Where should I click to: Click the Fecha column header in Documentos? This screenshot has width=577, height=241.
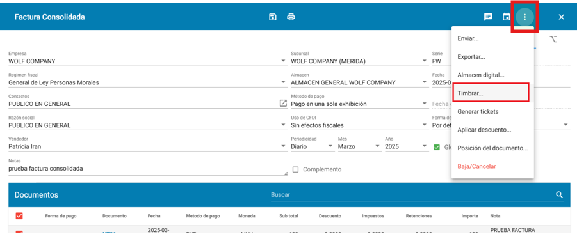pos(154,216)
